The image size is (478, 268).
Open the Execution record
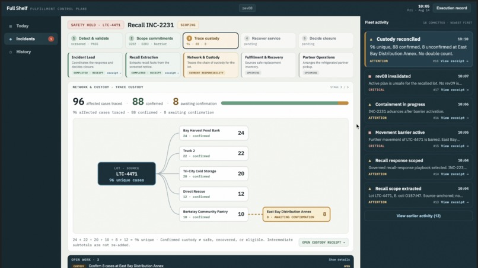coord(451,8)
